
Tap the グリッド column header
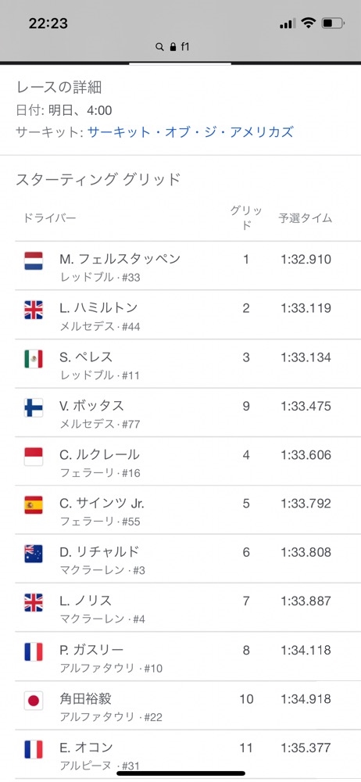(246, 218)
